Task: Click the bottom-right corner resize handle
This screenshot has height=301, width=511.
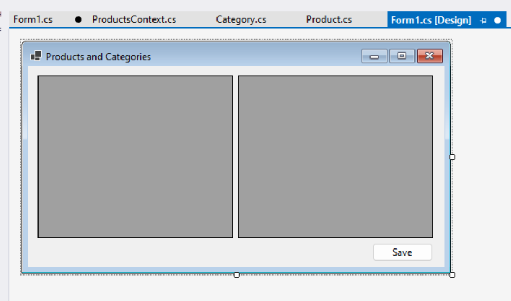Action: click(x=452, y=275)
